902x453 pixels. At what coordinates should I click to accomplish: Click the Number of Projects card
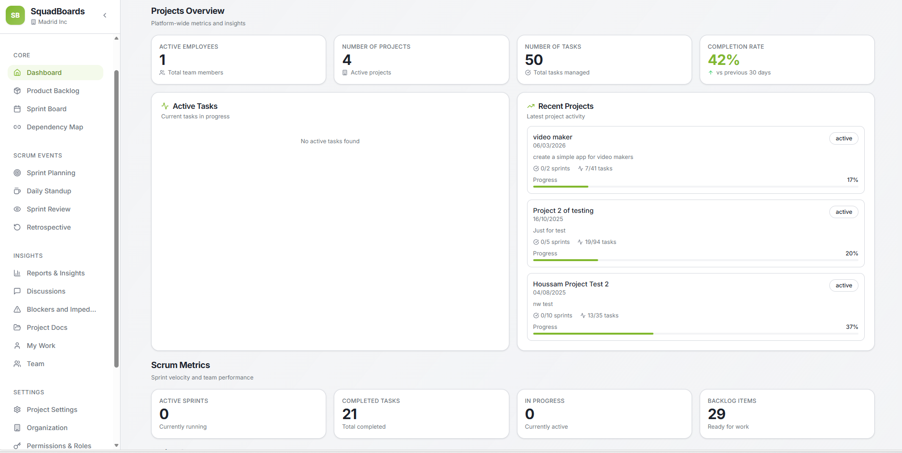pos(421,60)
